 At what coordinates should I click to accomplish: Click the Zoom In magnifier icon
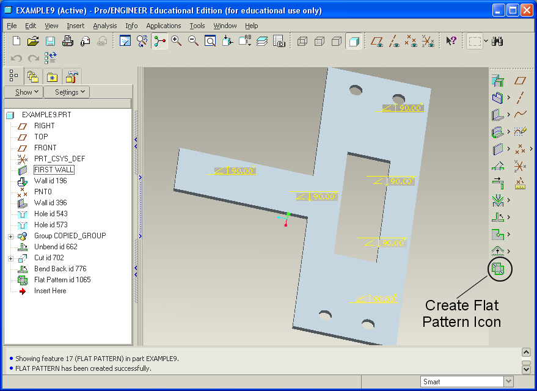click(x=177, y=41)
